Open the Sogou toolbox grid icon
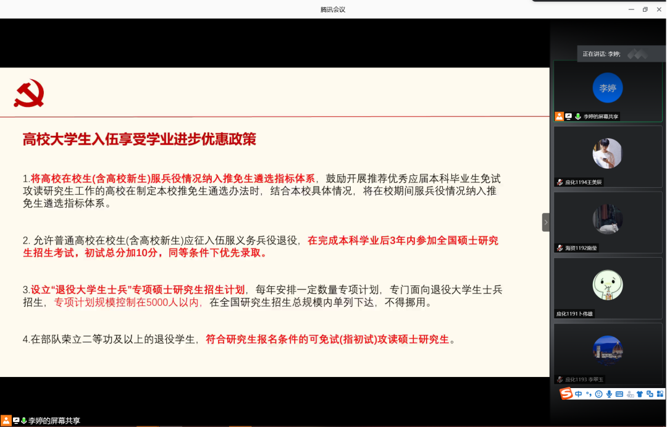This screenshot has width=667, height=427. coord(660,394)
